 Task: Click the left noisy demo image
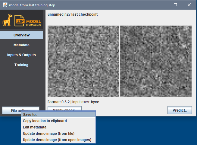pyautogui.click(x=83, y=61)
